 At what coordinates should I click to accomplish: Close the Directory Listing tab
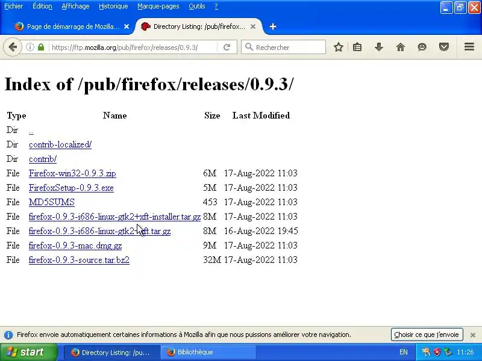(x=253, y=26)
